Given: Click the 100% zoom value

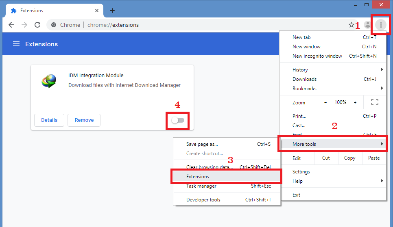Looking at the screenshot, I should (x=340, y=102).
